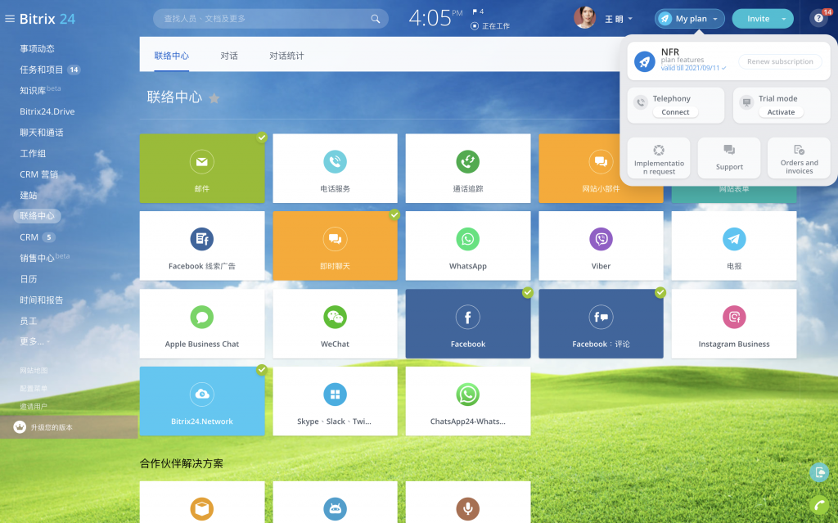Open the Facebook：评论 comments icon

pyautogui.click(x=601, y=317)
